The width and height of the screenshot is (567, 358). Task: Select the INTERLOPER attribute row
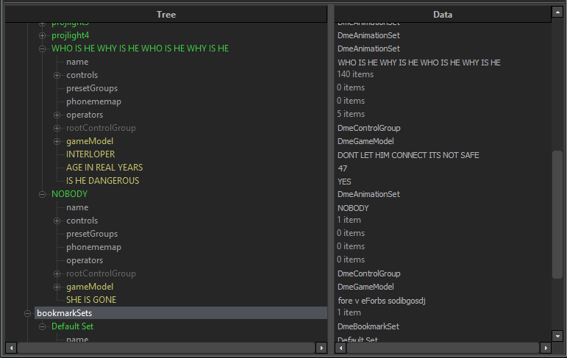pyautogui.click(x=90, y=154)
